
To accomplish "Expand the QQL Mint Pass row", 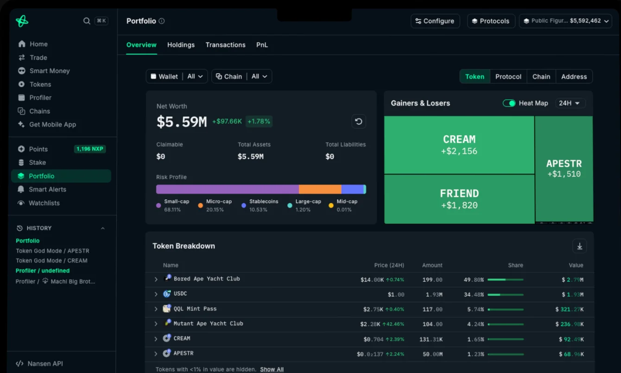I will point(156,309).
